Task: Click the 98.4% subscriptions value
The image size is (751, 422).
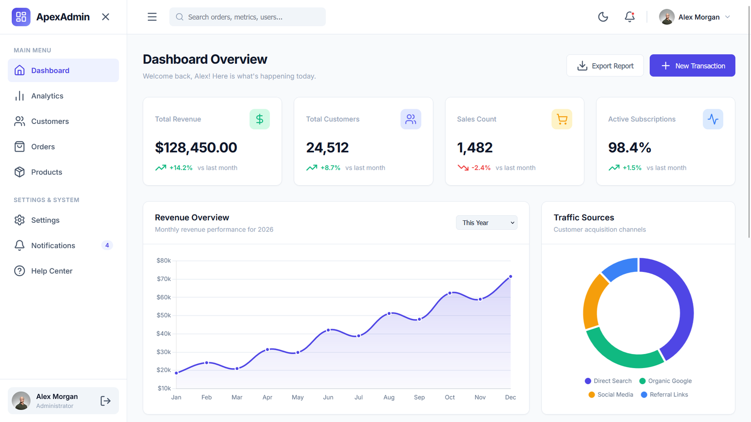Action: point(629,148)
